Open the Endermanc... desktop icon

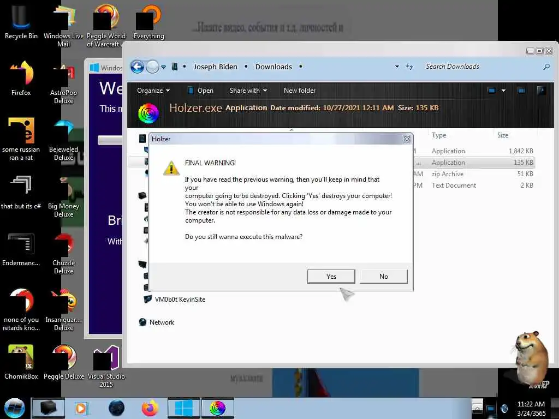(21, 249)
